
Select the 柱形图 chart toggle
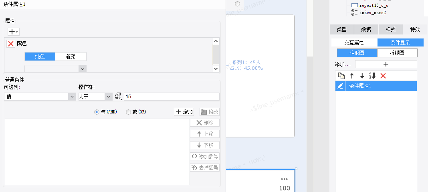[357, 53]
